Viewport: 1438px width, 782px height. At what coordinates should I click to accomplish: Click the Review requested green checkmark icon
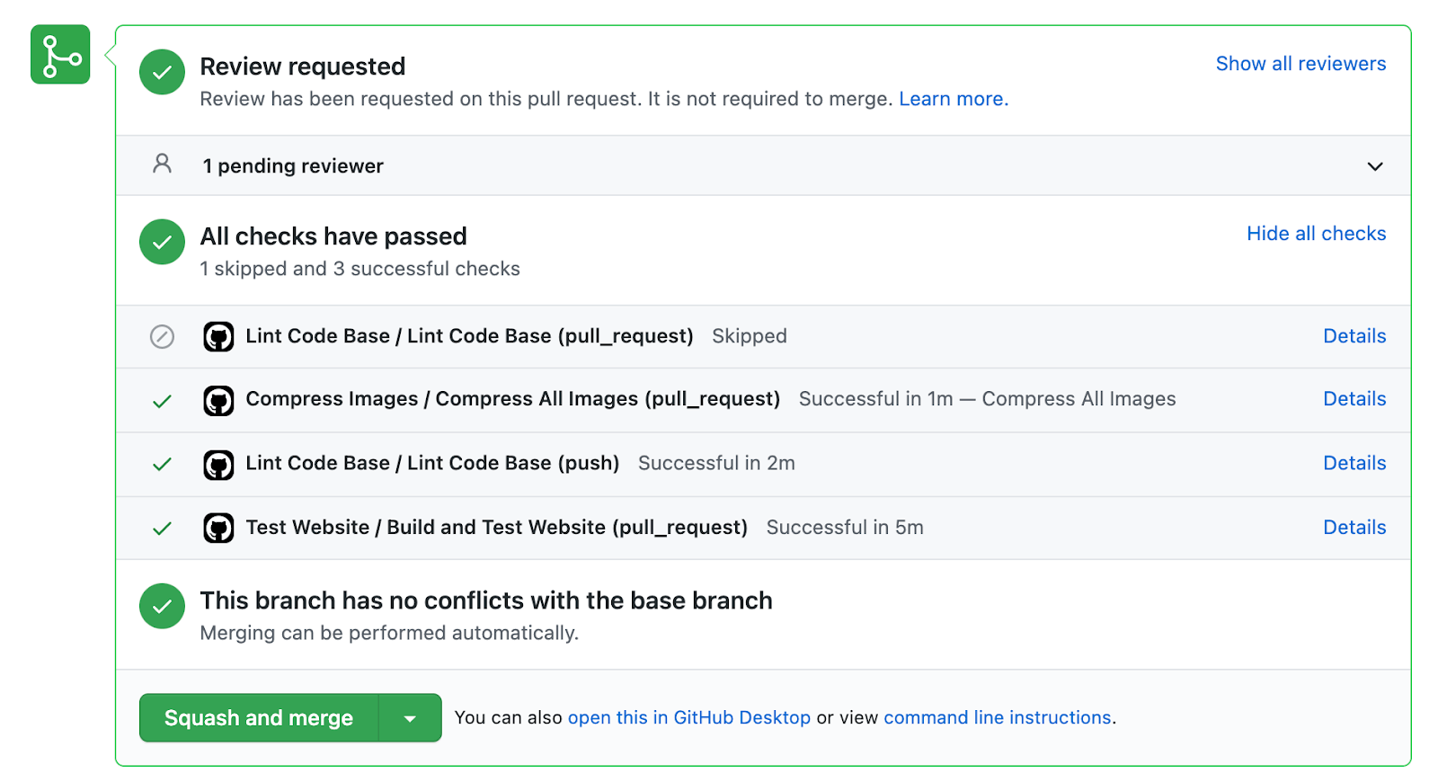[162, 72]
